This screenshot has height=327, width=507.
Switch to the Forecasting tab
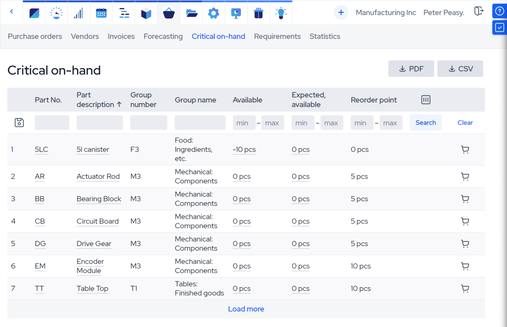[x=163, y=36]
